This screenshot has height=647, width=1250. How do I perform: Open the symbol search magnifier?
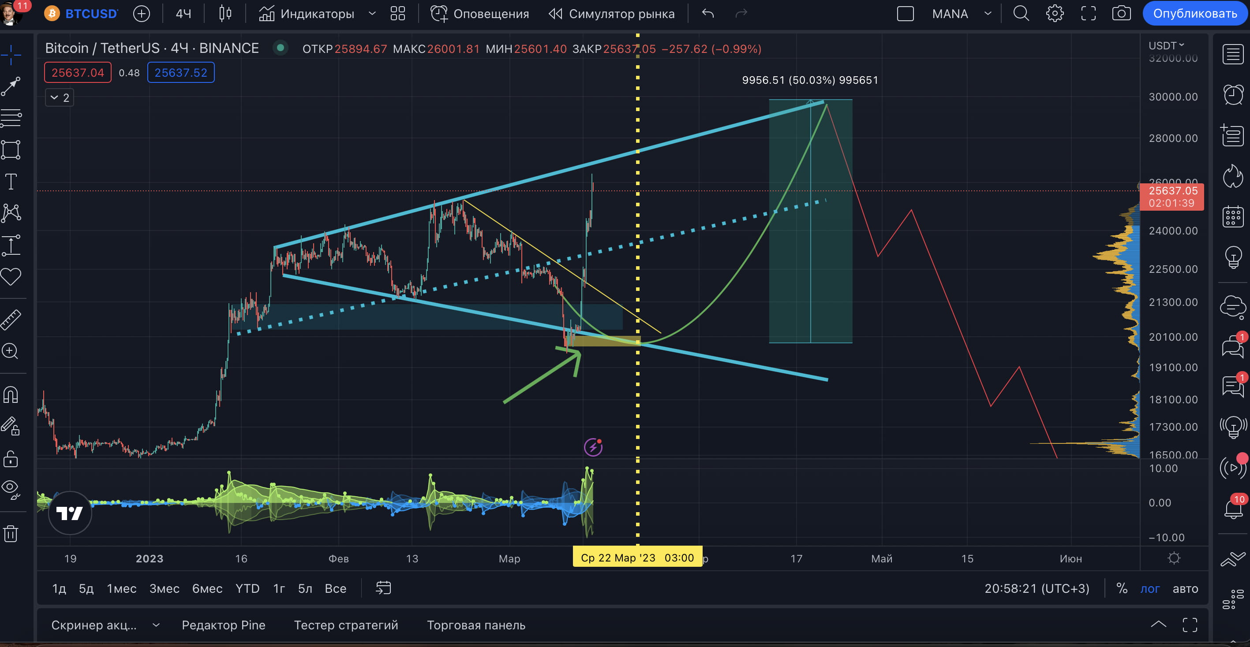1021,14
